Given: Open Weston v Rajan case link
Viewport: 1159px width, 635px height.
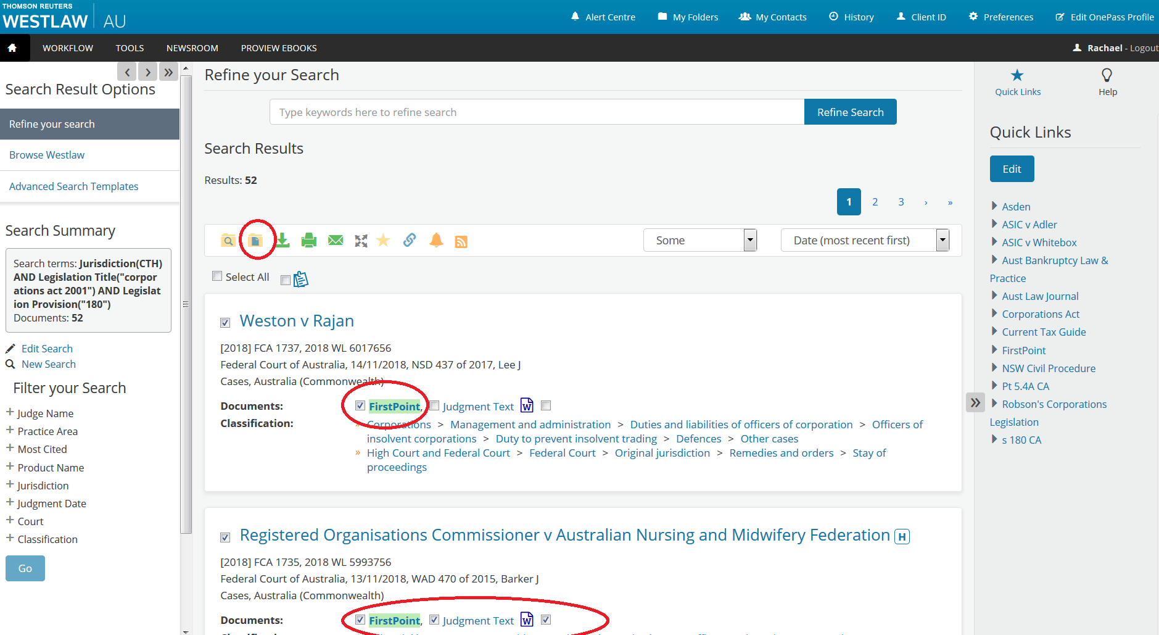Looking at the screenshot, I should click(297, 321).
